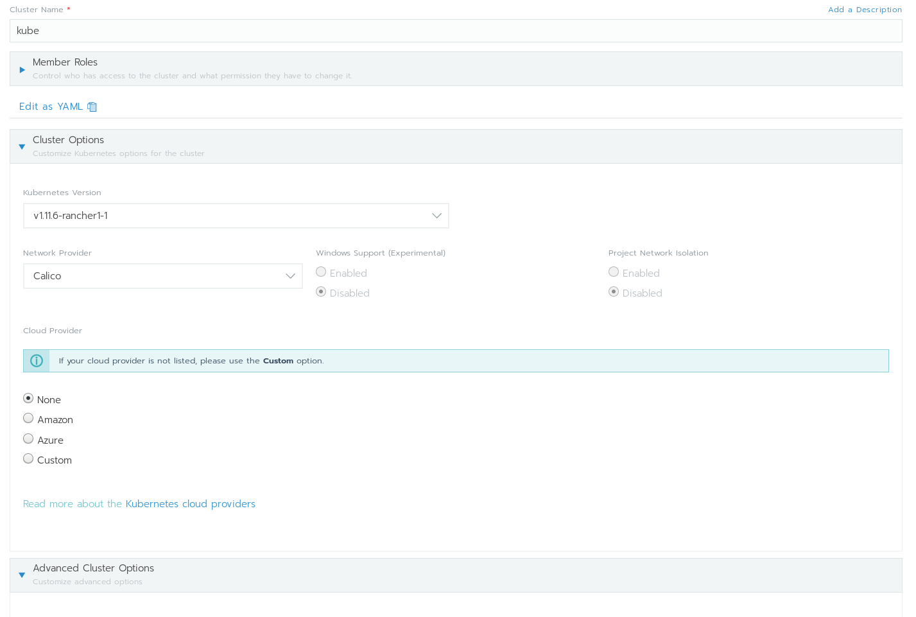Collapse the Cluster Options section arrow

coord(22,147)
